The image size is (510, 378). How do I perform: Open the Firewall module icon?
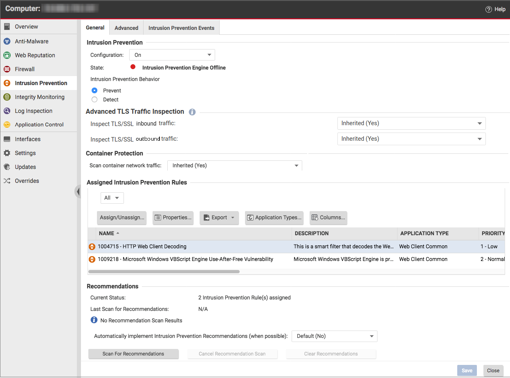pyautogui.click(x=7, y=69)
